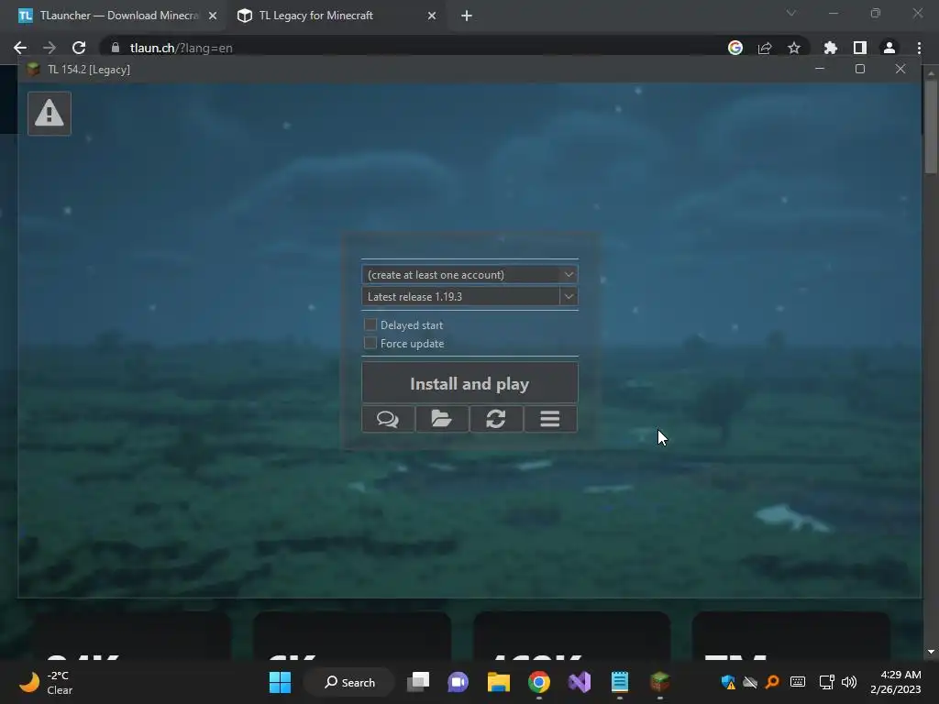This screenshot has width=939, height=704.
Task: Click the volume speaker tray icon
Action: [x=848, y=682]
